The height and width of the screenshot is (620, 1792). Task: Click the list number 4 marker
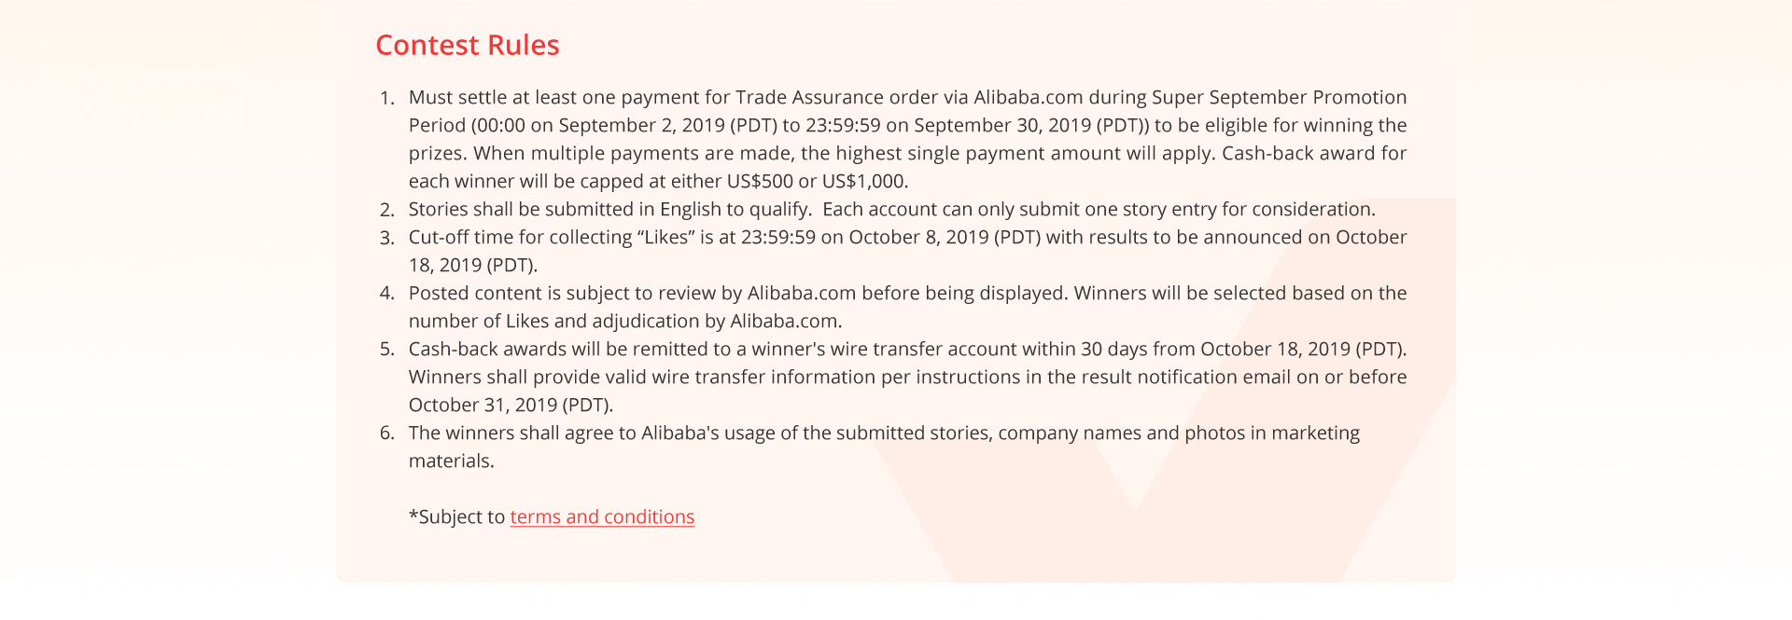tap(387, 294)
